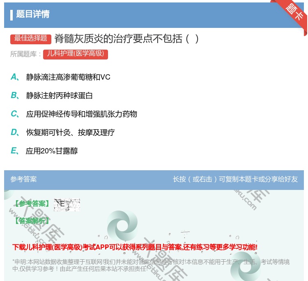Select option A 静脉滴注高渗葡萄糖和VC
Screen dimensions: 308x281
click(x=60, y=77)
